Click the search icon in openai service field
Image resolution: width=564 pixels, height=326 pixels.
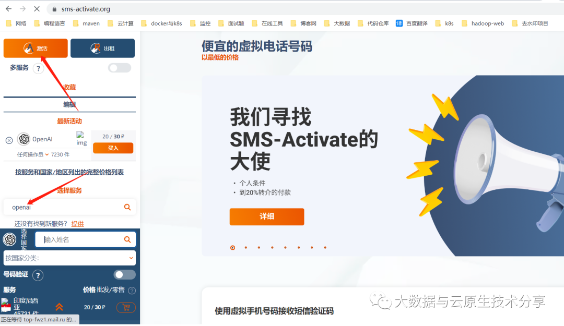click(x=127, y=207)
